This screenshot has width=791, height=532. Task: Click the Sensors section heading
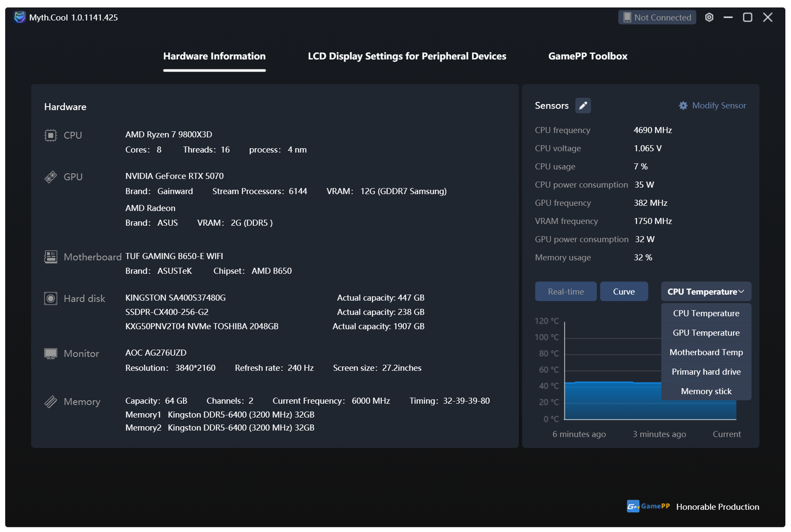(552, 105)
